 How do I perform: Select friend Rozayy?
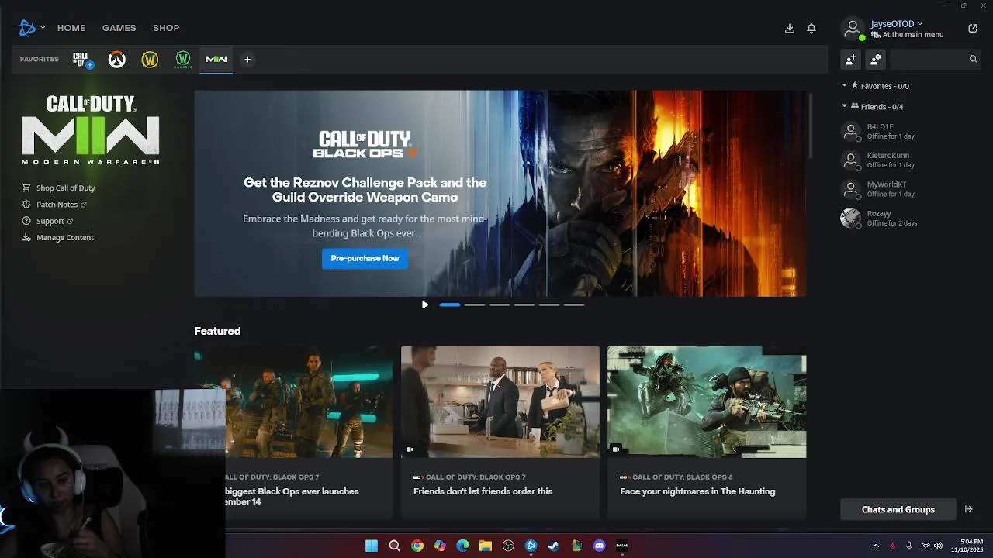(911, 218)
